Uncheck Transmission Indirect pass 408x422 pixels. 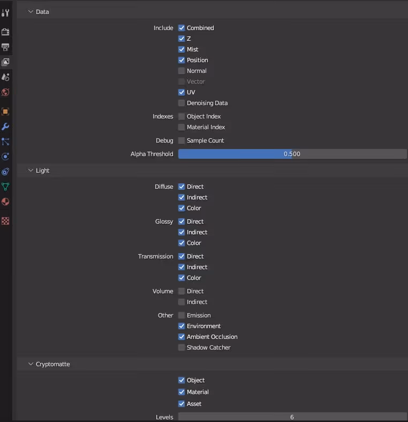(x=182, y=267)
